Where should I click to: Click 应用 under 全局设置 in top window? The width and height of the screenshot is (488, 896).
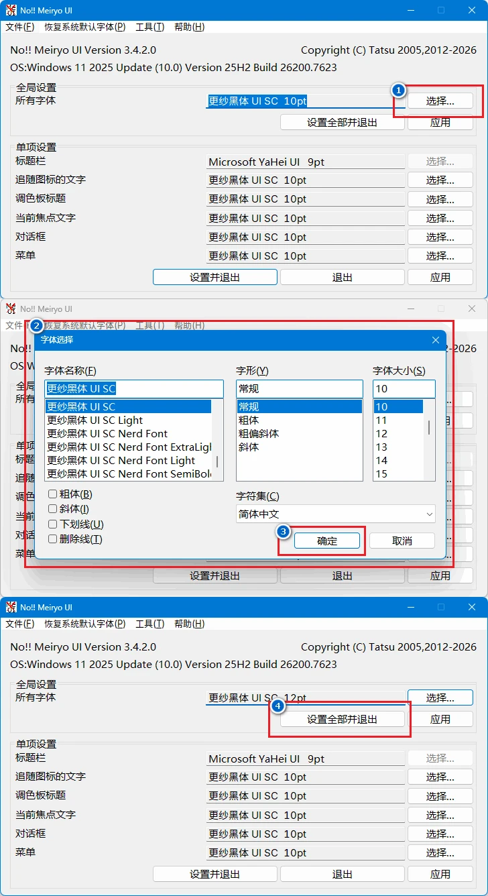click(440, 123)
